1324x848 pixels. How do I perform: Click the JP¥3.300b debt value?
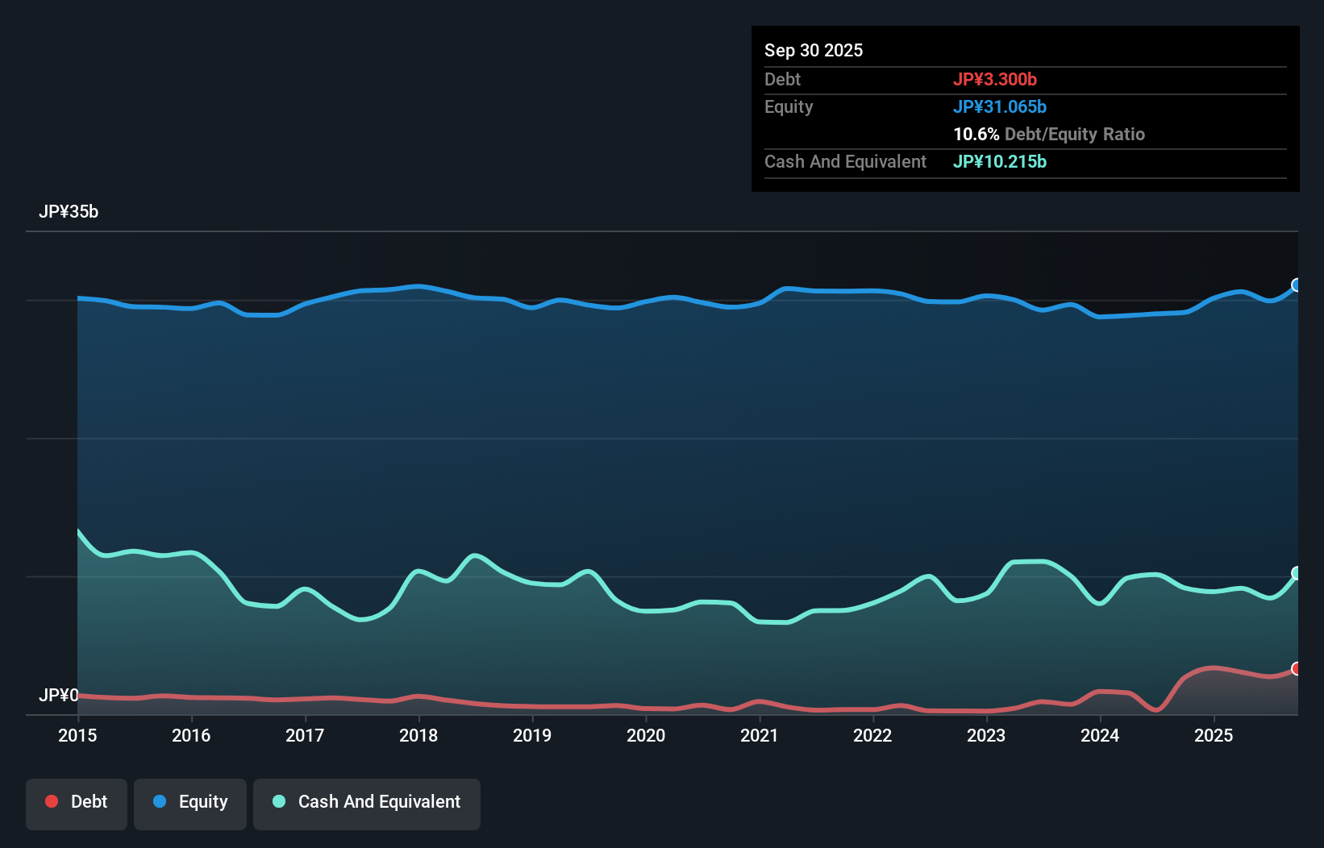995,79
